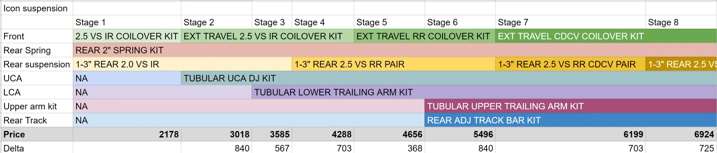The height and width of the screenshot is (153, 717).
Task: Select the 2.5 VS IR COILOVER KIT cell
Action: [127, 36]
